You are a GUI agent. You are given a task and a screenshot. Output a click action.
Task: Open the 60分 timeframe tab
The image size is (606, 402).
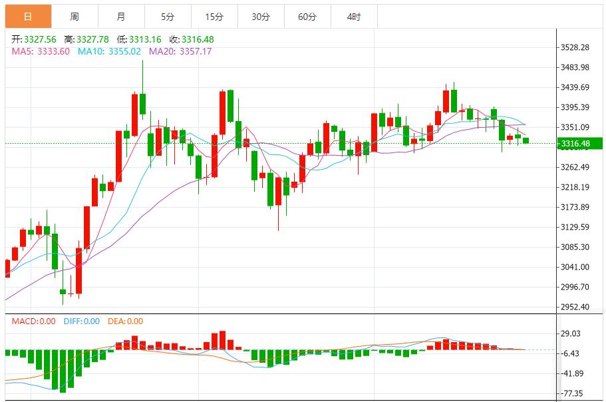coord(307,17)
